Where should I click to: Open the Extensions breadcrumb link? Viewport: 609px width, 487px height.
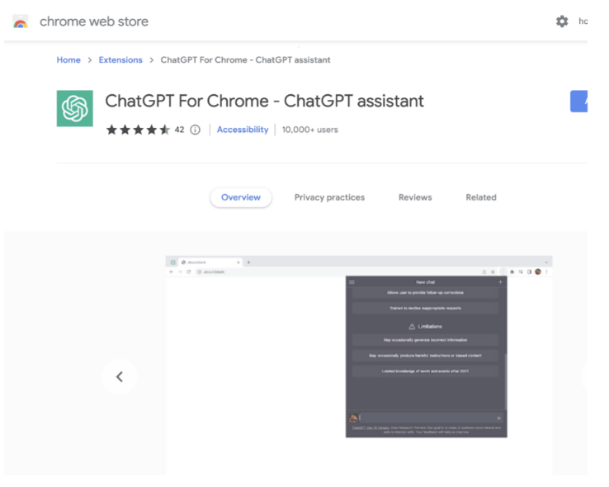tap(120, 59)
